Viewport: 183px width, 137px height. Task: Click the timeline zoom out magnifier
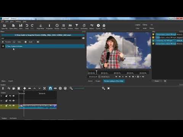71,88
